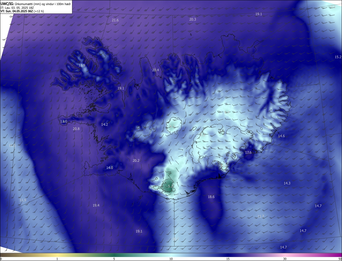The height and width of the screenshot is (261, 342).
Task: Click the tick label 30 on the color scale
Action: coord(285,259)
